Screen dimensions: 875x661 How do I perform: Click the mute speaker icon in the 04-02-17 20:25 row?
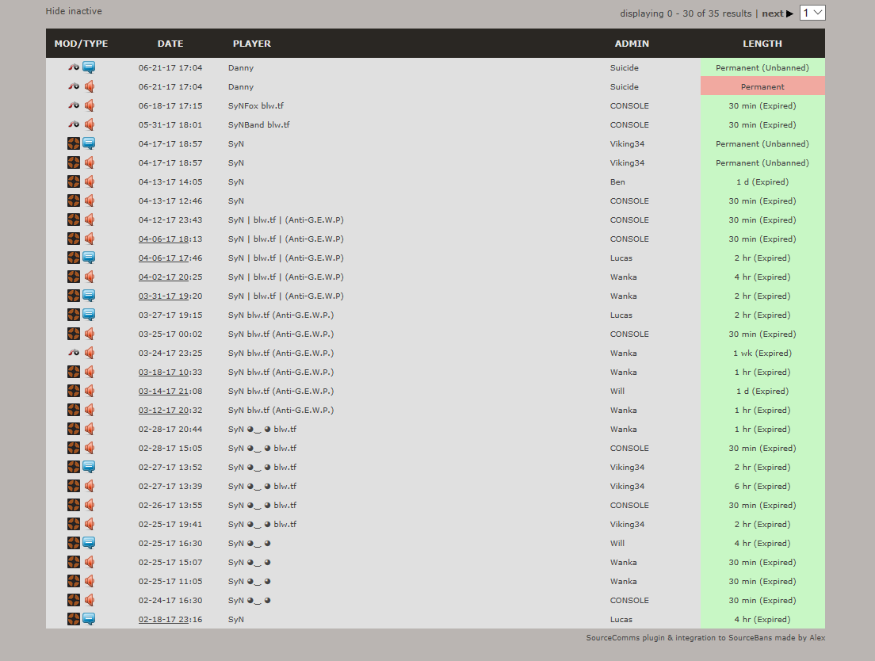[x=90, y=277]
